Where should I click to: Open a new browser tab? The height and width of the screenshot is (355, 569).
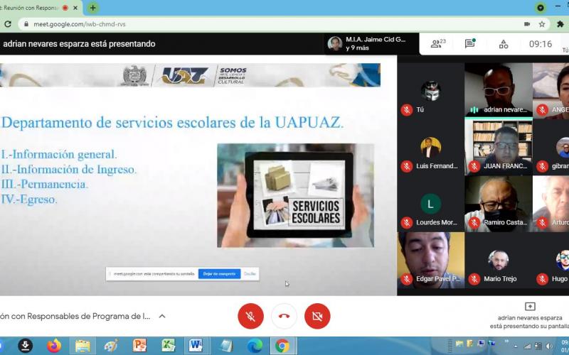tap(93, 8)
